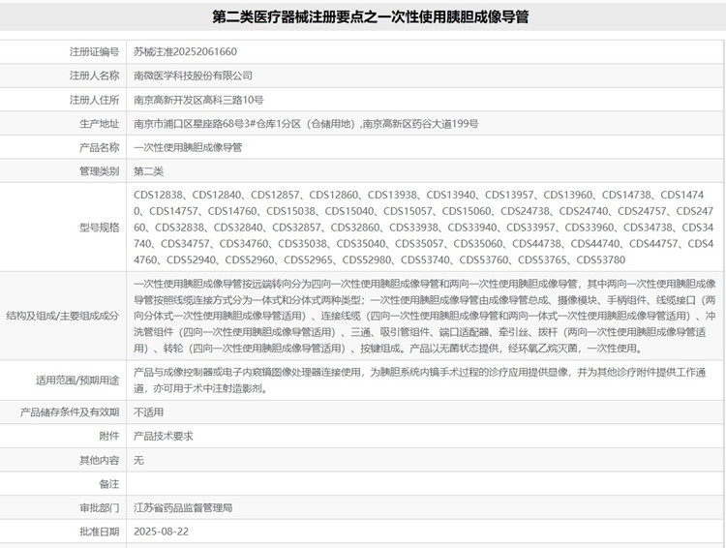Click the production address value starting 南京市浦口区
Image resolution: width=726 pixels, height=548 pixels.
[x=306, y=124]
